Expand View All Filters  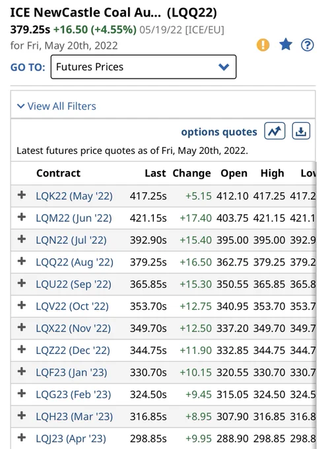pyautogui.click(x=57, y=106)
